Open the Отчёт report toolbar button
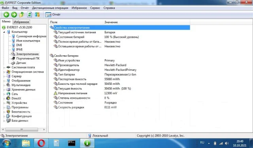The width and height of the screenshot is (253, 148). pos(53,15)
